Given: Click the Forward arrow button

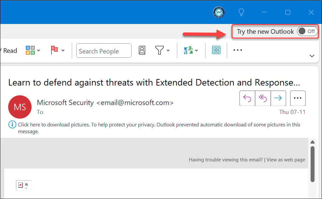Looking at the screenshot, I should (278, 98).
